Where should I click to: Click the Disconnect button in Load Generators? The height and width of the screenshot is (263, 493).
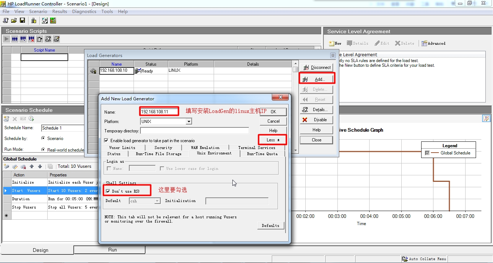point(317,67)
